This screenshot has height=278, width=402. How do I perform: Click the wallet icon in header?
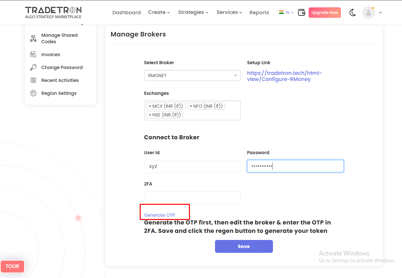(x=301, y=13)
